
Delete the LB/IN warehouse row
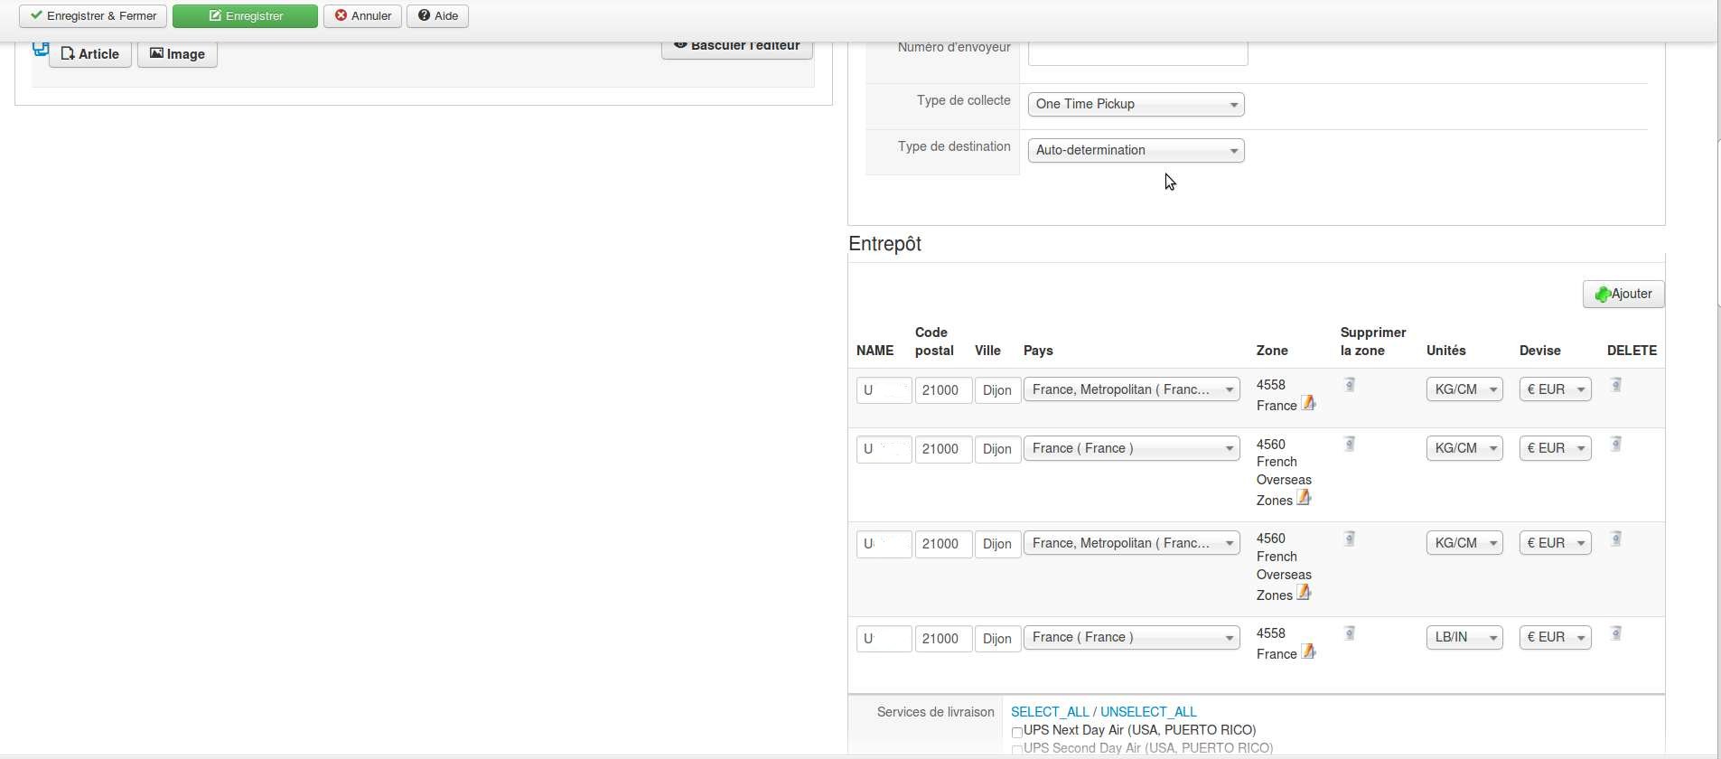coord(1616,633)
